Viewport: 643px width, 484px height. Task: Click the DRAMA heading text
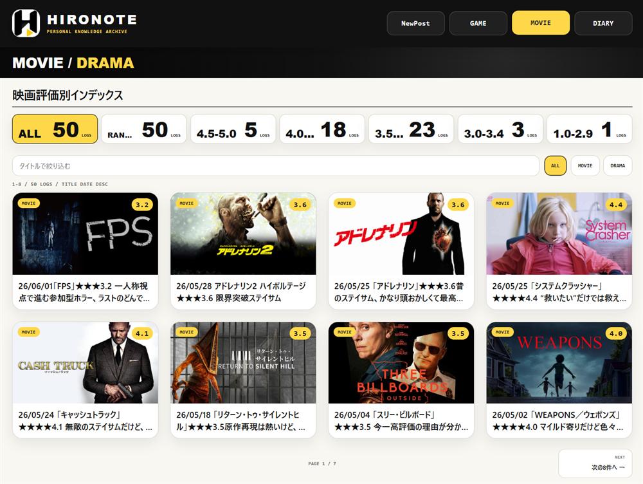[105, 63]
